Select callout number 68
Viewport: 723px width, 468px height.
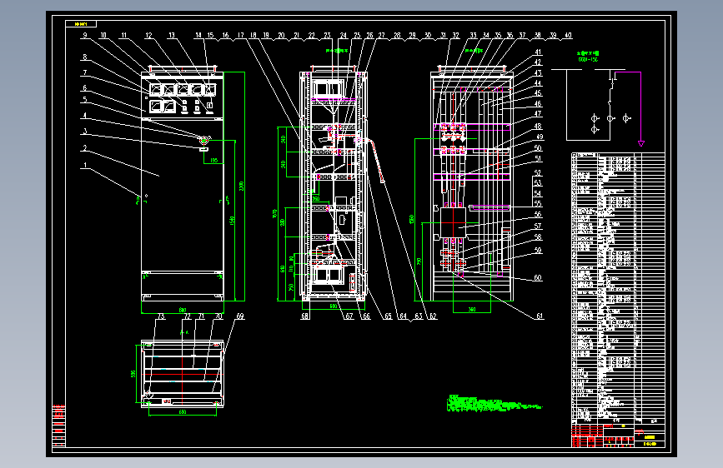pyautogui.click(x=304, y=316)
